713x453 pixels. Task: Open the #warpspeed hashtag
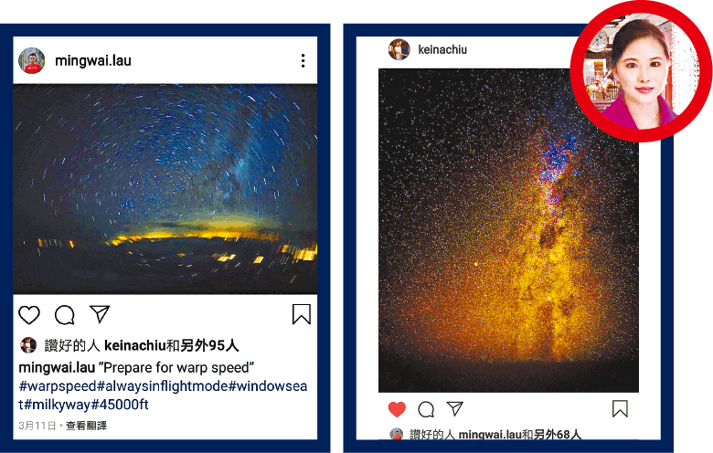pyautogui.click(x=58, y=386)
